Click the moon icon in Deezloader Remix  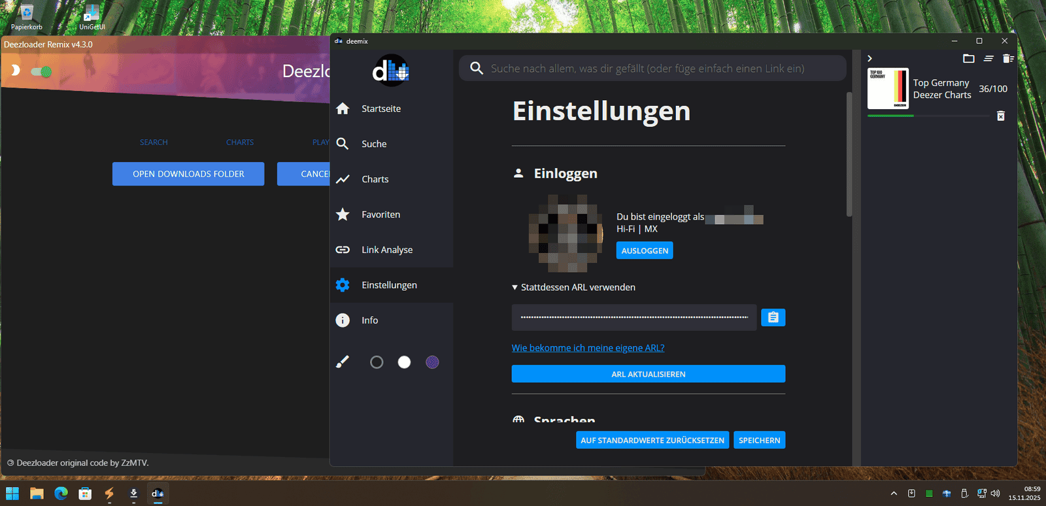pos(15,71)
